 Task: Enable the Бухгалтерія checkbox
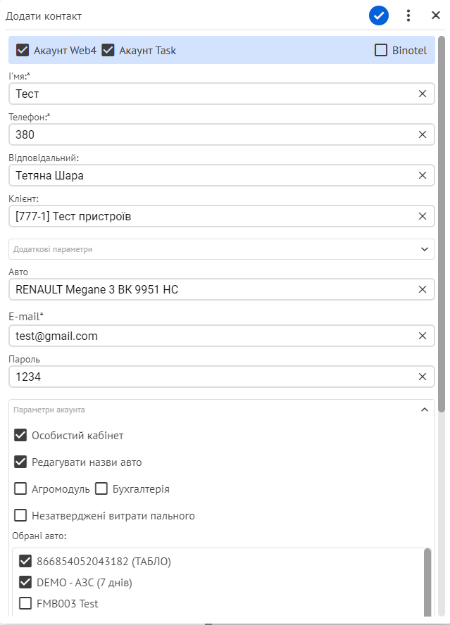point(101,488)
